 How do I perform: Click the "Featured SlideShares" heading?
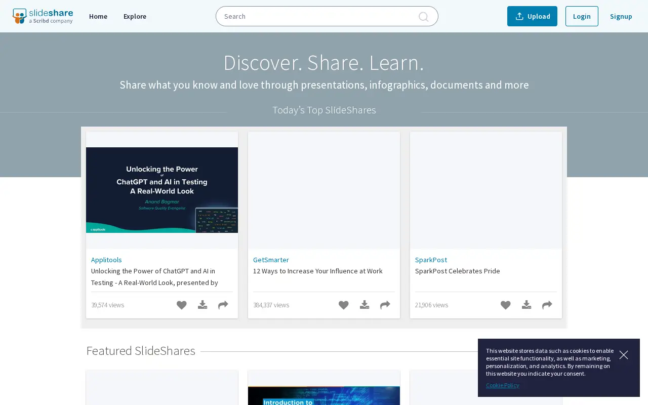(141, 351)
